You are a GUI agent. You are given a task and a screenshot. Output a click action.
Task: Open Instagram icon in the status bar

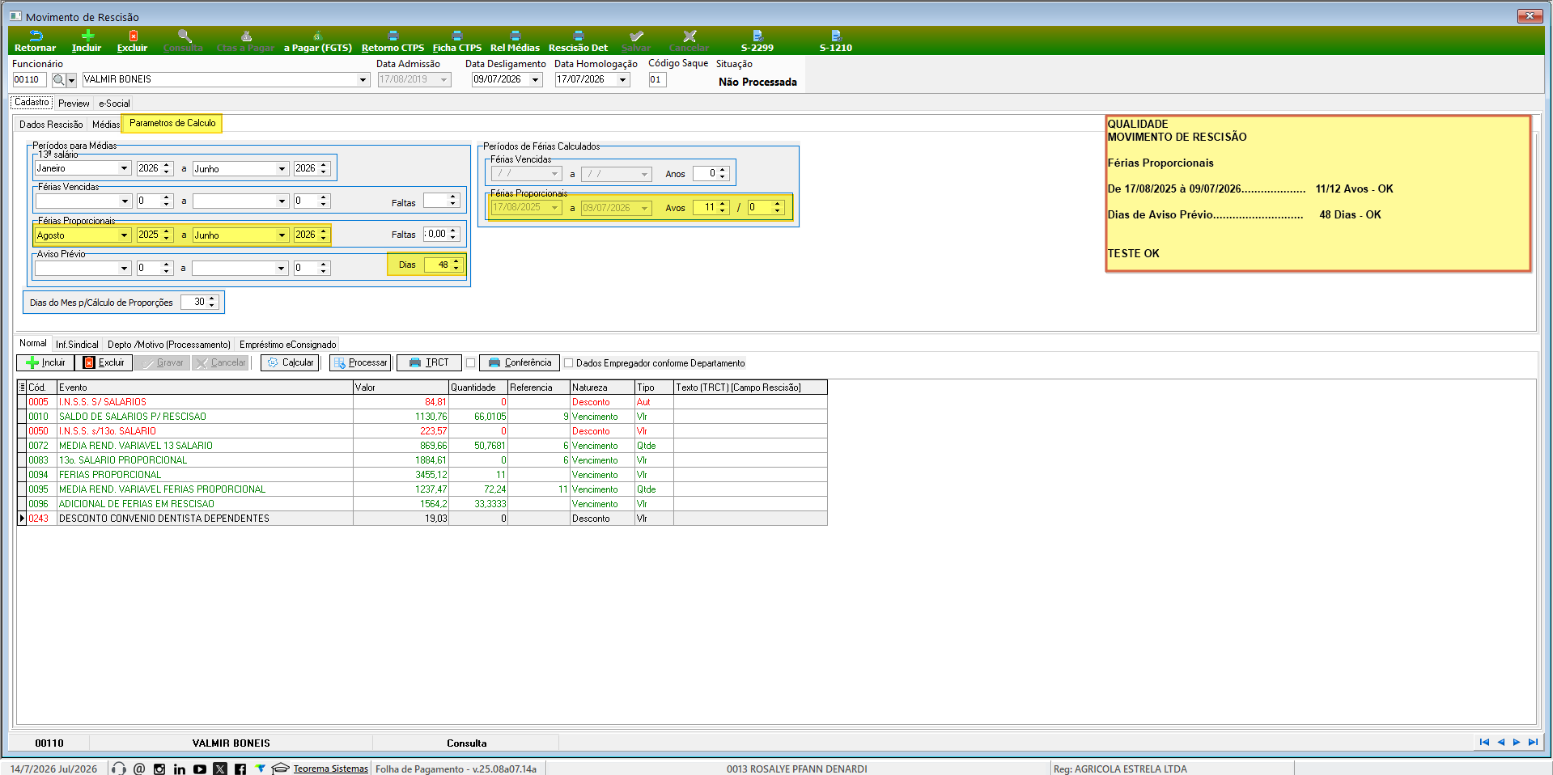click(159, 769)
